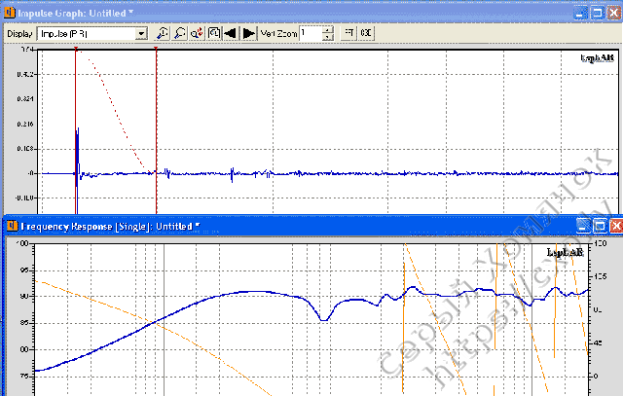Click the Frequency Response window title icon
The image size is (623, 396).
(12, 225)
